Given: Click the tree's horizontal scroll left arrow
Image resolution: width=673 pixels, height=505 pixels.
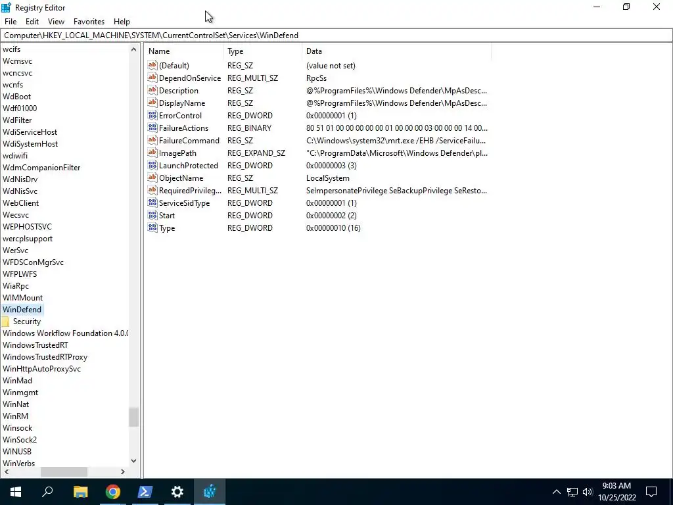Looking at the screenshot, I should pos(6,471).
